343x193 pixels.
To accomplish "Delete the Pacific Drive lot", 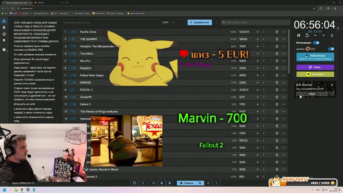I will click(x=277, y=32).
